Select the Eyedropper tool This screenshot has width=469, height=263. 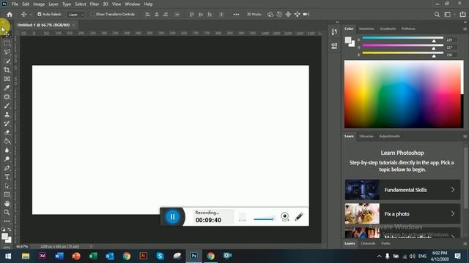(x=7, y=88)
